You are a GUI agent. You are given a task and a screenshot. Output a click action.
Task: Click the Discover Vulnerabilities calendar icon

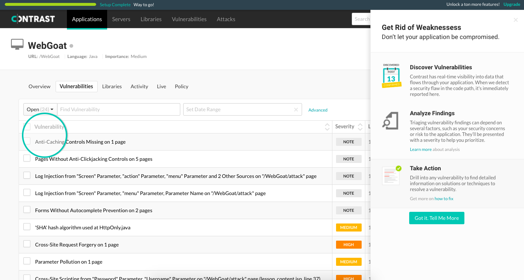point(391,76)
